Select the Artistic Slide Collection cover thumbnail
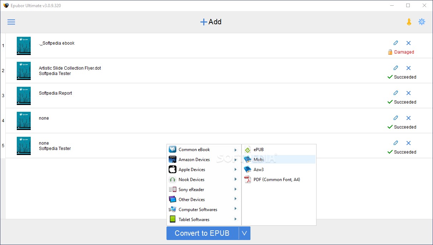Screen dimensions: 433x245 pyautogui.click(x=24, y=71)
